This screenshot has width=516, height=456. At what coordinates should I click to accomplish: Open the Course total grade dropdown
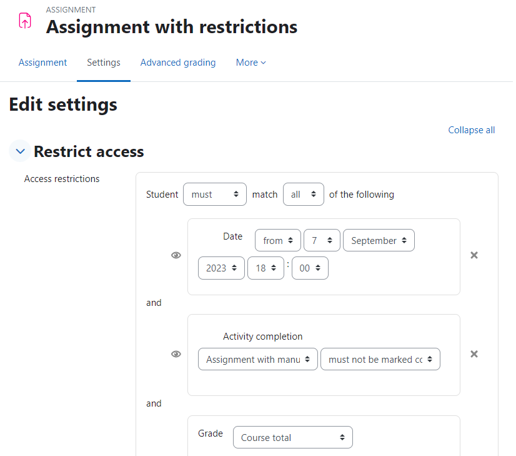click(x=293, y=438)
